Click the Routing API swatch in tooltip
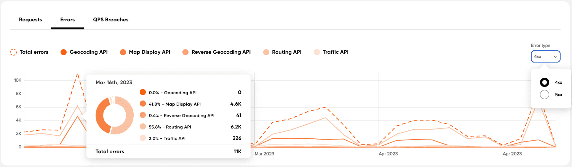 pyautogui.click(x=143, y=127)
